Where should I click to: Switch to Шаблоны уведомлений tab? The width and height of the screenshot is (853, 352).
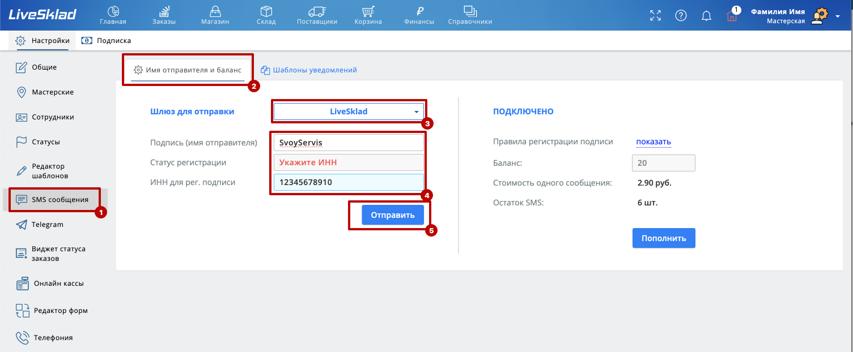tap(309, 70)
